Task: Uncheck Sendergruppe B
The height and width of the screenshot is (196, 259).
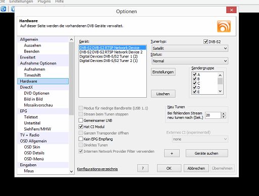Action: click(194, 79)
